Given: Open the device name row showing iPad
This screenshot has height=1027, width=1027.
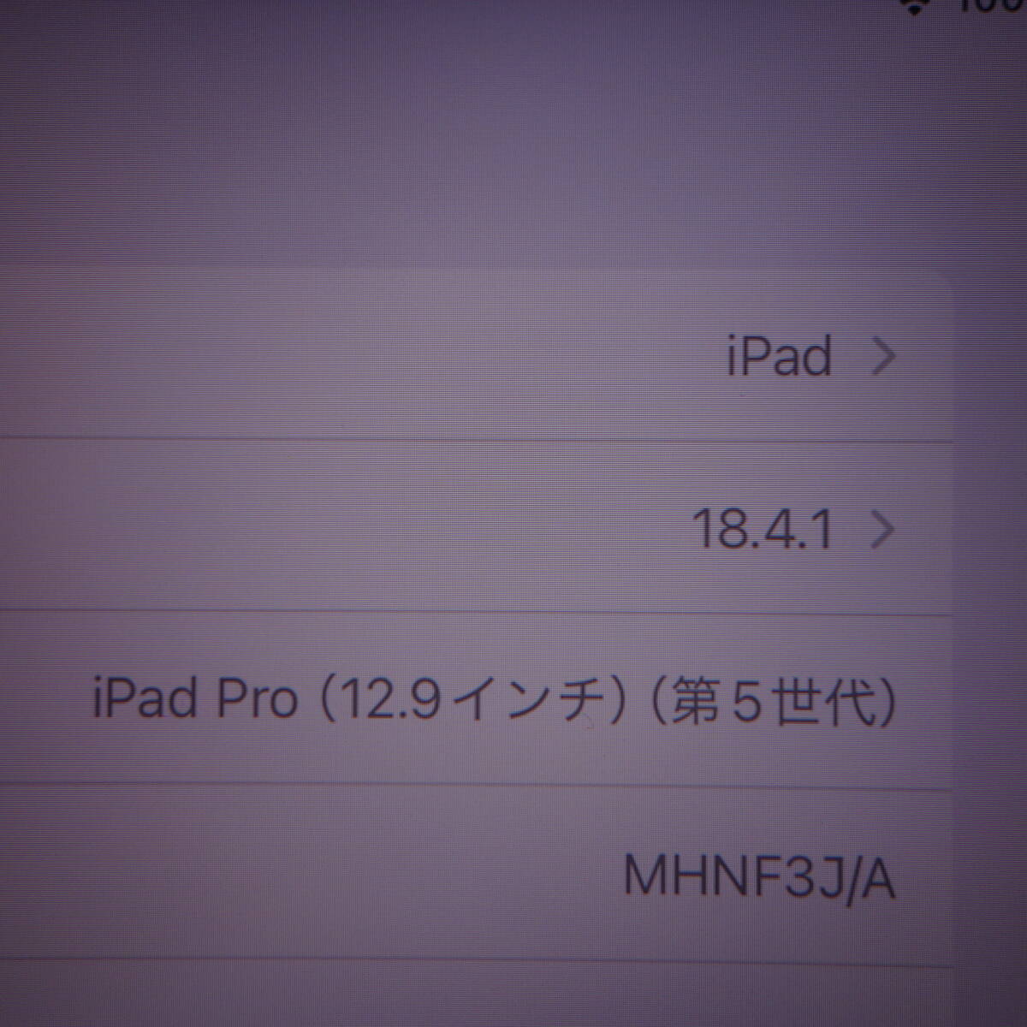Looking at the screenshot, I should pos(476,356).
